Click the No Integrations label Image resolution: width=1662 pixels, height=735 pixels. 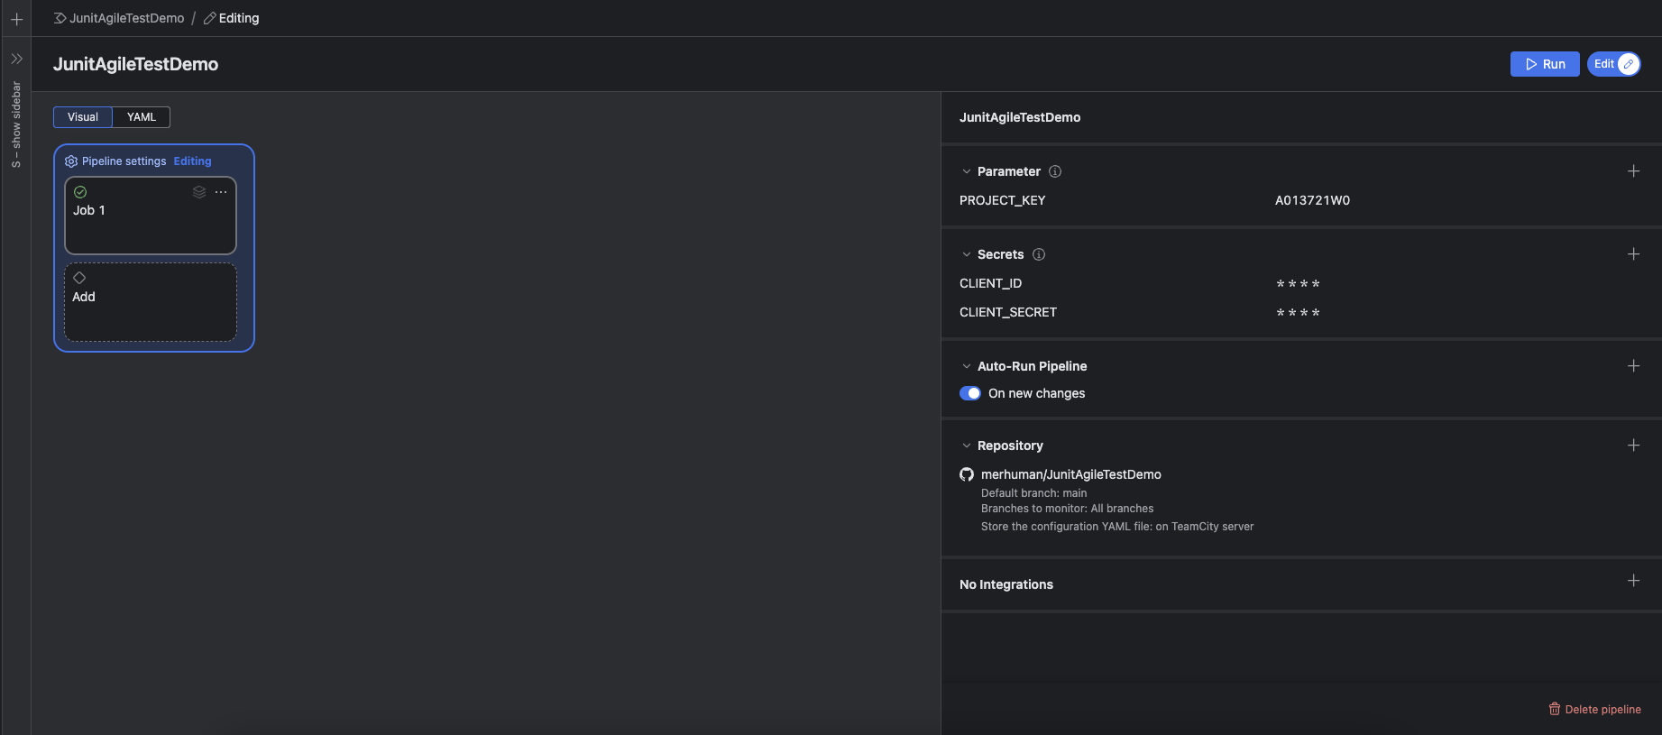pyautogui.click(x=1006, y=584)
